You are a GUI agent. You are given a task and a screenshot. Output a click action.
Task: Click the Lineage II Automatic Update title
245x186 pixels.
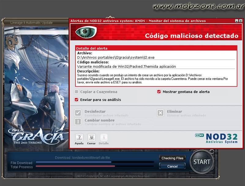[x=32, y=23]
